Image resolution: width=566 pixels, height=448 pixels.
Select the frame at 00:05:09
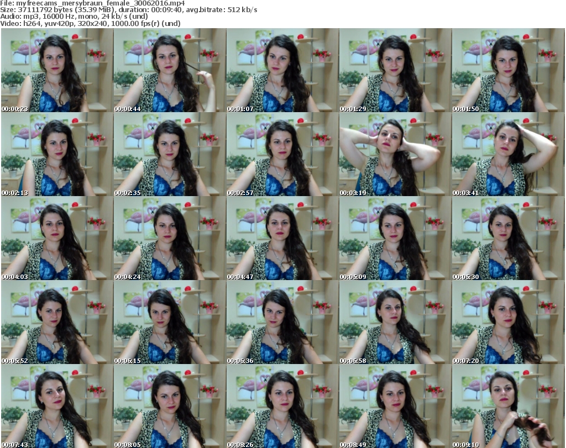(395, 238)
